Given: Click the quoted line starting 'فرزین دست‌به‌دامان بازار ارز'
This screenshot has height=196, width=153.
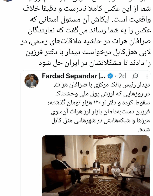Looking at the screenshot, I should click(100, 112).
